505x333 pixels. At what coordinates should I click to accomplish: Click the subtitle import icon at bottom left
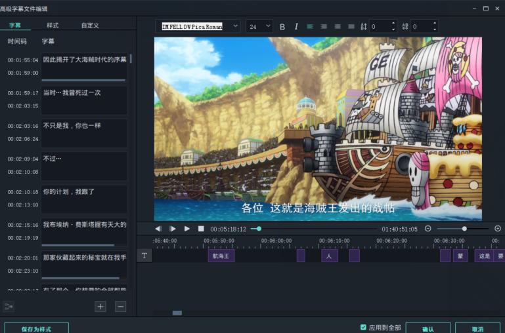click(x=9, y=307)
